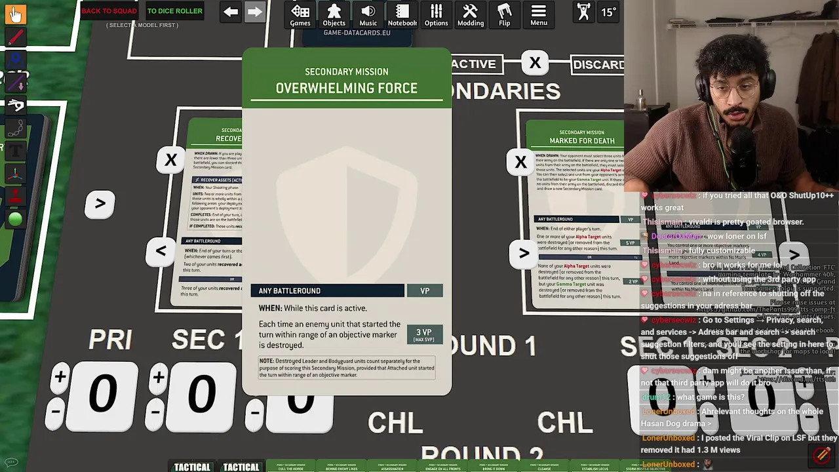This screenshot has width=839, height=472.
Task: Open the Objects menu
Action: tap(334, 15)
